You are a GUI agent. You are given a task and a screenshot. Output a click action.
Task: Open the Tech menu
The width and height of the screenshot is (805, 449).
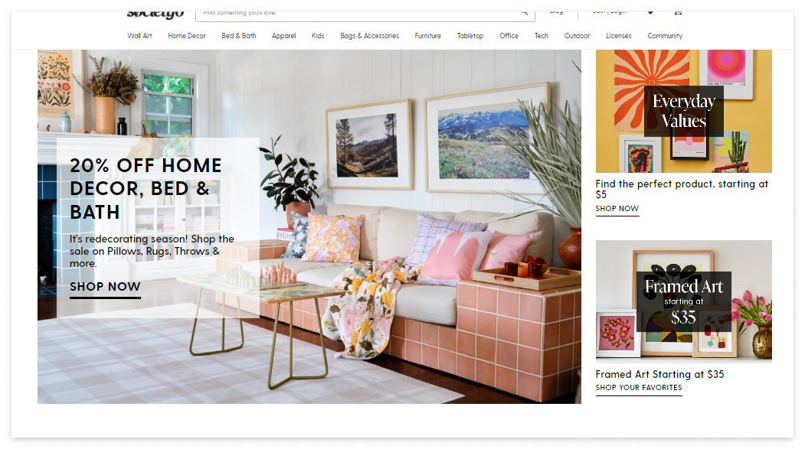click(x=541, y=36)
